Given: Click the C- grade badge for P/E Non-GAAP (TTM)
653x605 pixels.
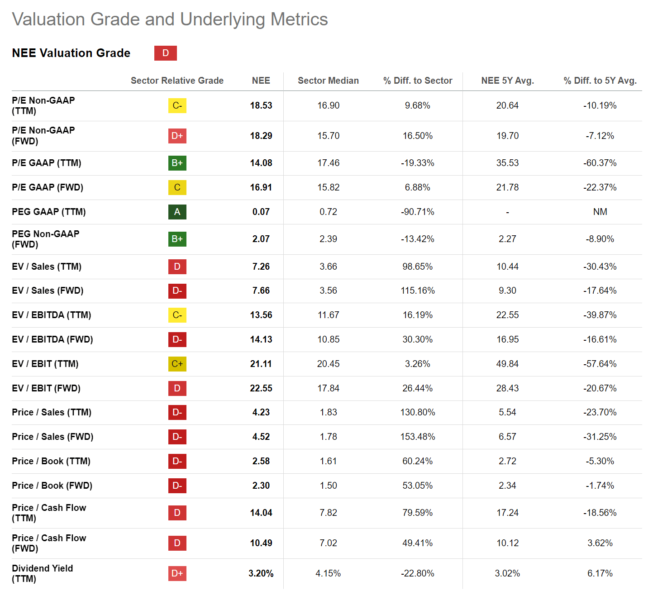Looking at the screenshot, I should 177,105.
